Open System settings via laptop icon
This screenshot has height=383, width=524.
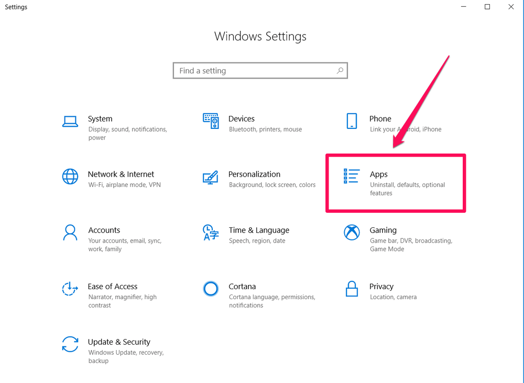click(70, 121)
